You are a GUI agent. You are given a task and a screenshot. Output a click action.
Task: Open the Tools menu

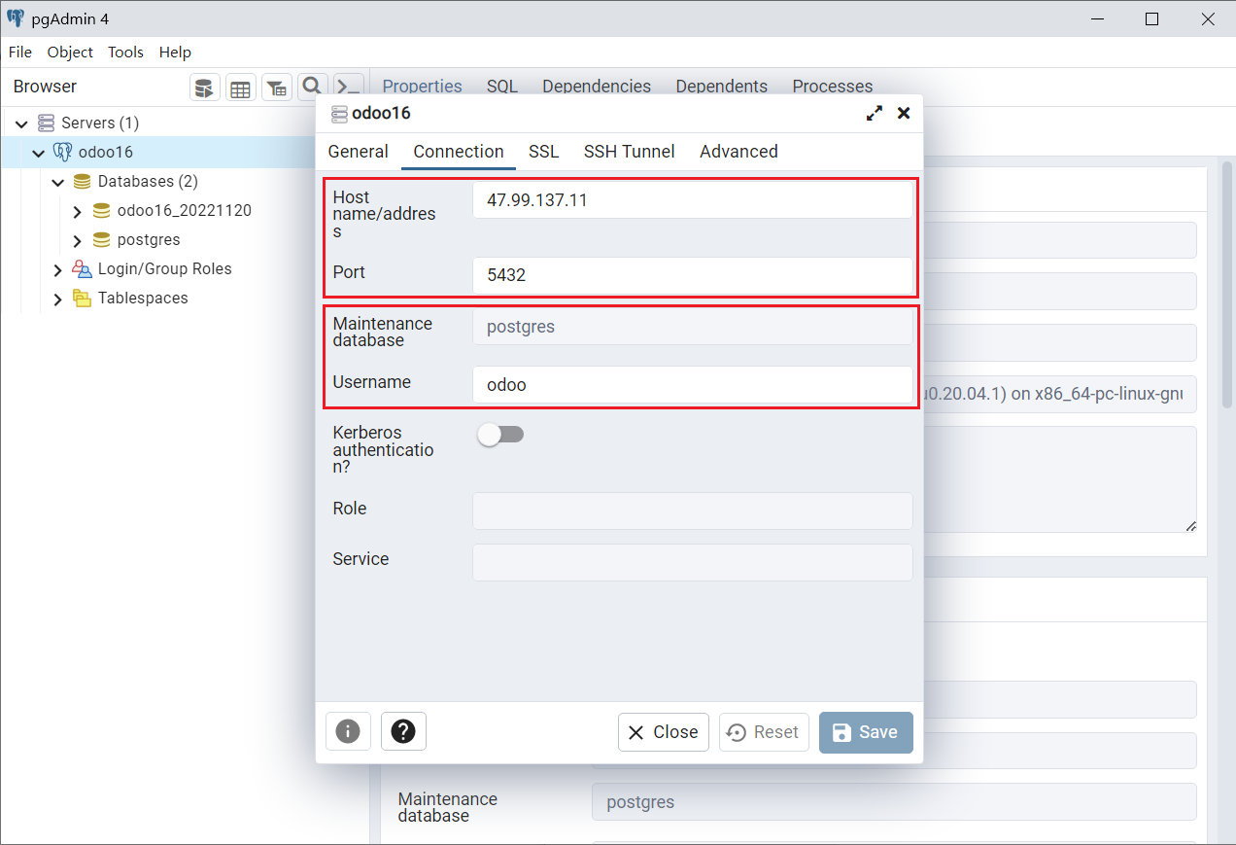click(125, 53)
